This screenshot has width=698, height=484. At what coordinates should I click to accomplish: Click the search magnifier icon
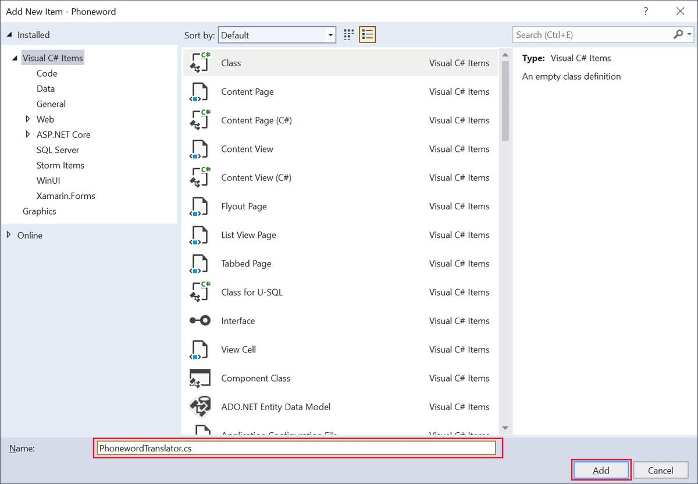point(678,35)
